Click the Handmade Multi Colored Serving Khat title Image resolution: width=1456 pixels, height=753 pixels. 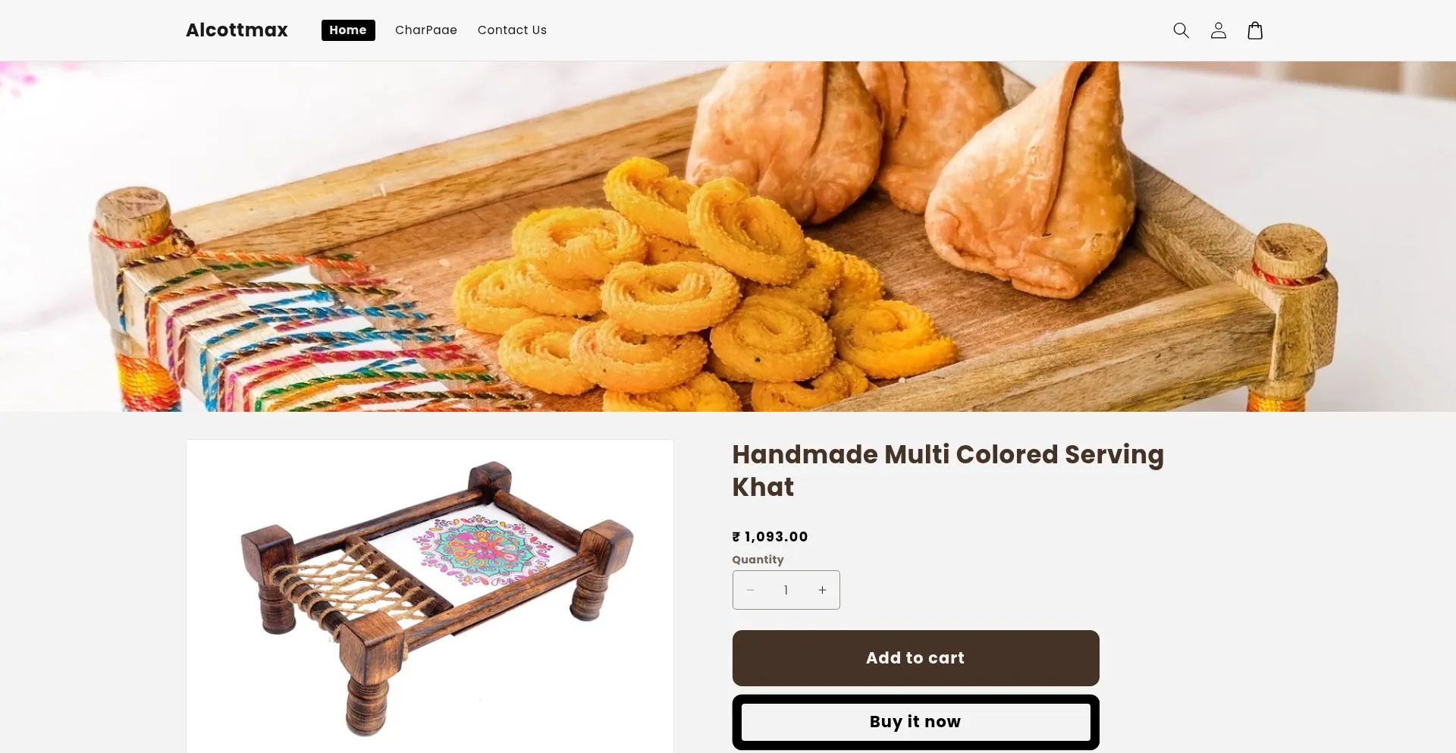[x=948, y=470]
